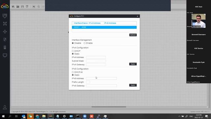Screen dimensions: 211x119
Task: Open the switch devices sidebar icon
Action: pos(5,16)
